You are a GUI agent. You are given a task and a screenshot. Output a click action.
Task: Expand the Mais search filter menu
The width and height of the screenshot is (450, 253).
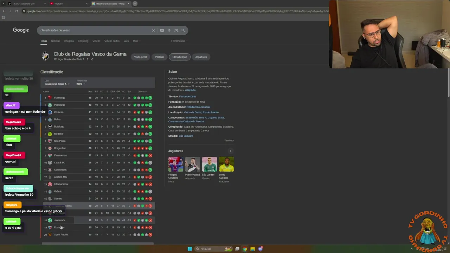click(136, 41)
